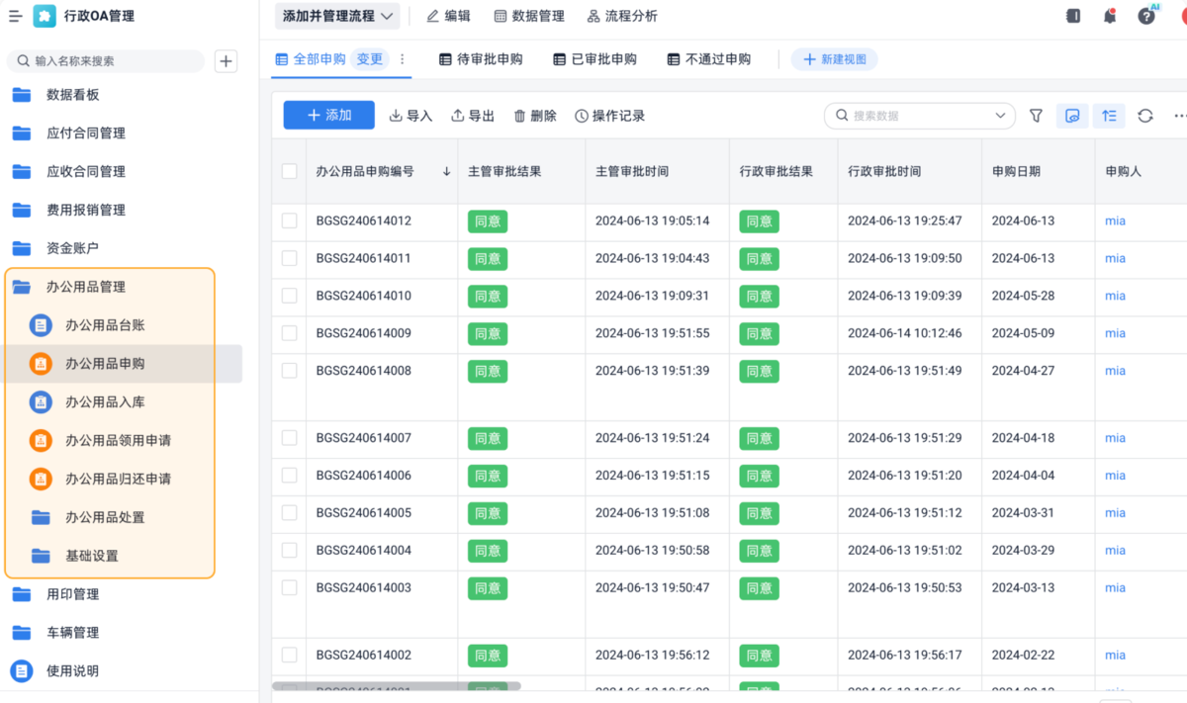1187x703 pixels.
Task: Open the 不通过申购 view tab
Action: point(708,59)
